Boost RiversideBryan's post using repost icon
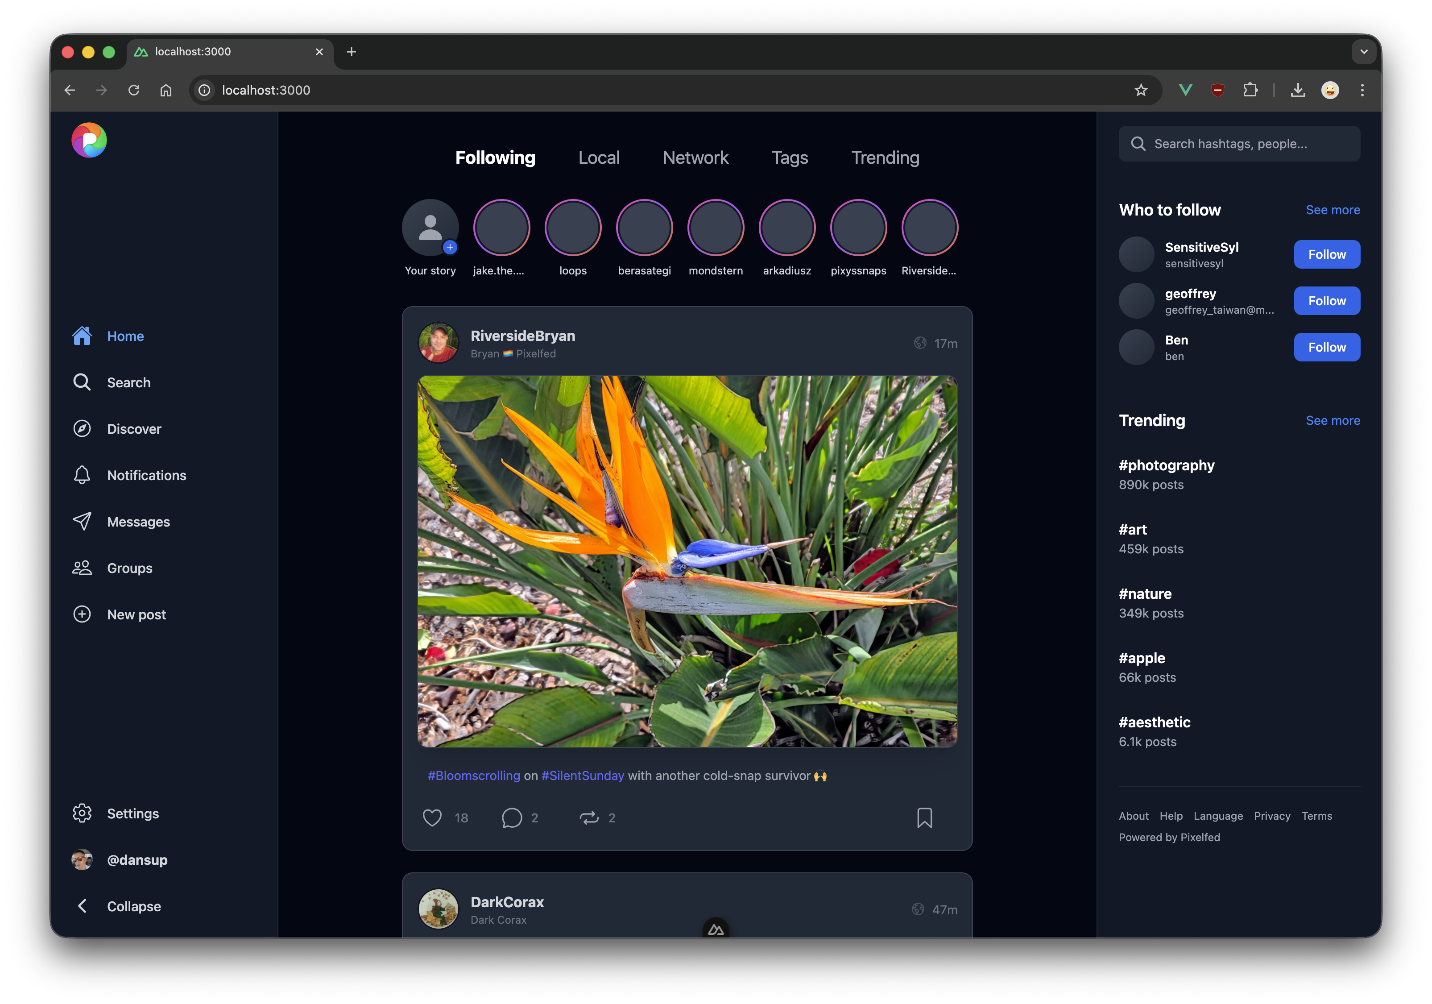The image size is (1432, 1004). 589,817
